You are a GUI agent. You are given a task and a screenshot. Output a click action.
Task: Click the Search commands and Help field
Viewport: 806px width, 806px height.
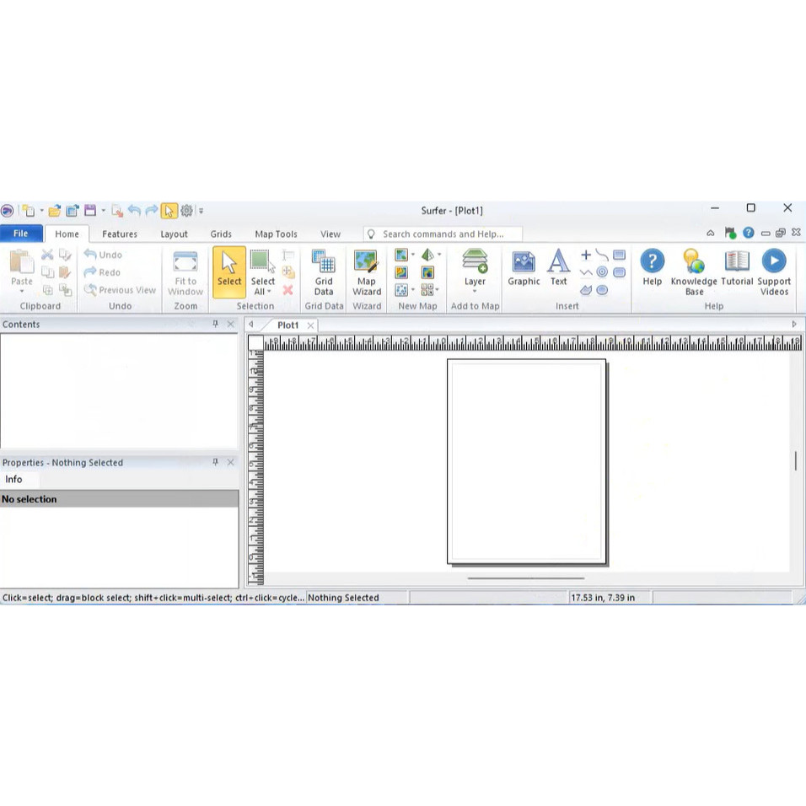[443, 234]
